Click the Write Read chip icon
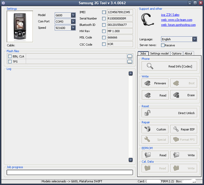The image size is (204, 185). click(147, 95)
